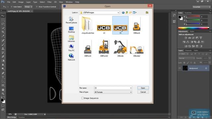Screen dimensions: 212x119
Task: Toggle lock image pixels brush icon
Action: coord(188,62)
